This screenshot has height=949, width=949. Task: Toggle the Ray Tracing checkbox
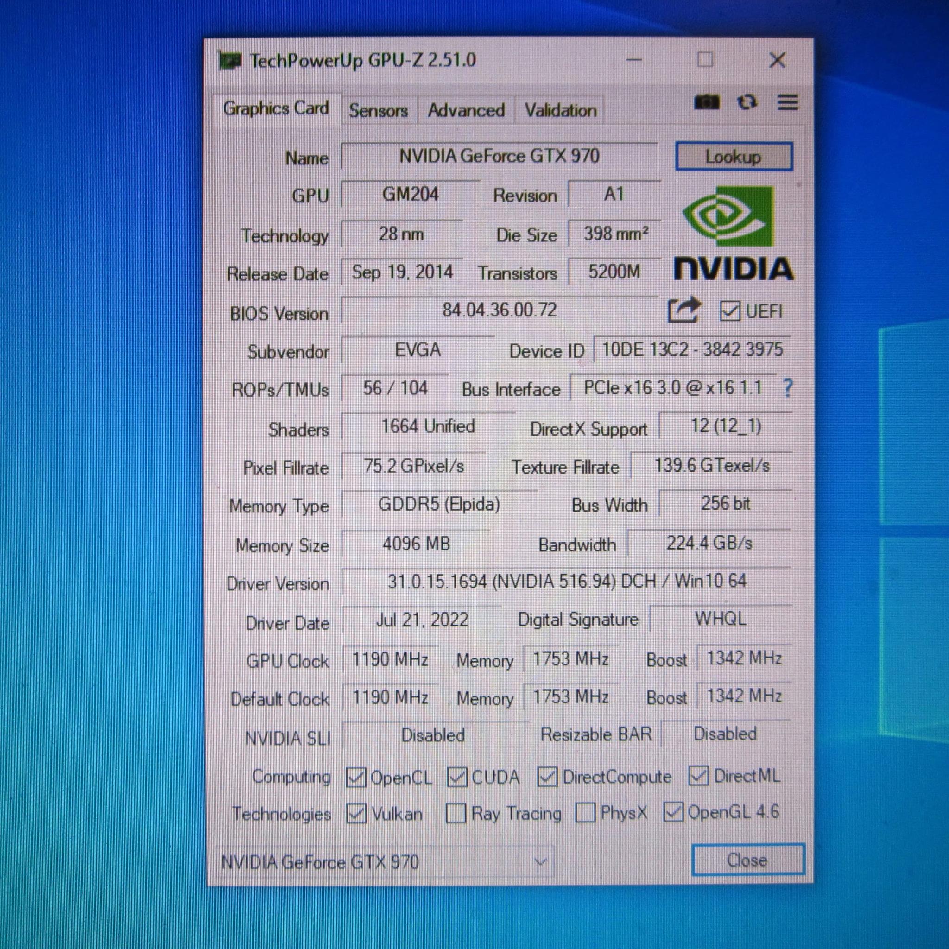click(456, 813)
